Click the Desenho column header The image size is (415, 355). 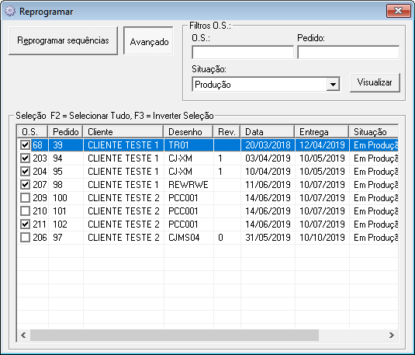click(x=188, y=132)
